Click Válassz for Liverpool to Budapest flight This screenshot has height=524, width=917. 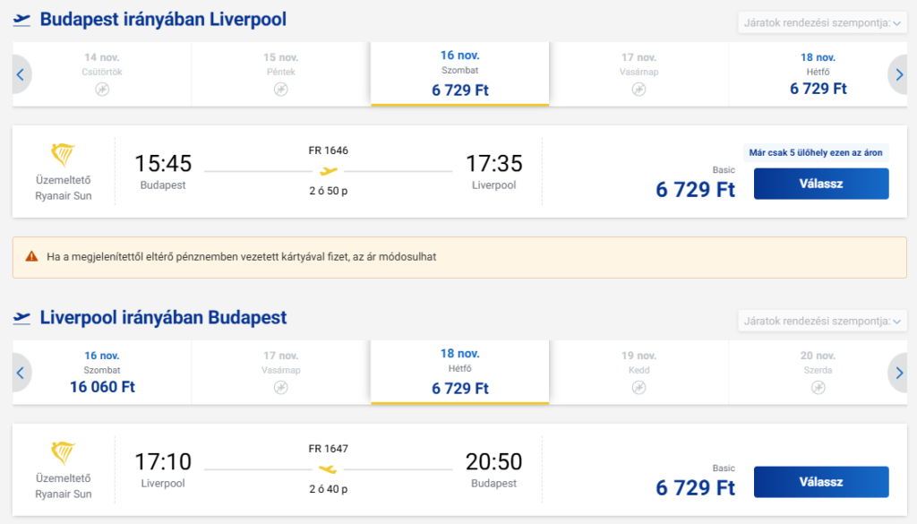coord(821,482)
